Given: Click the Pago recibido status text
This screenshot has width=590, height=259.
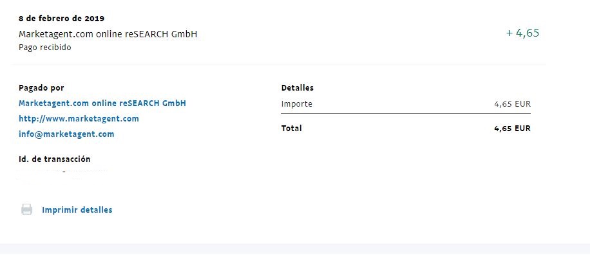Looking at the screenshot, I should 45,48.
